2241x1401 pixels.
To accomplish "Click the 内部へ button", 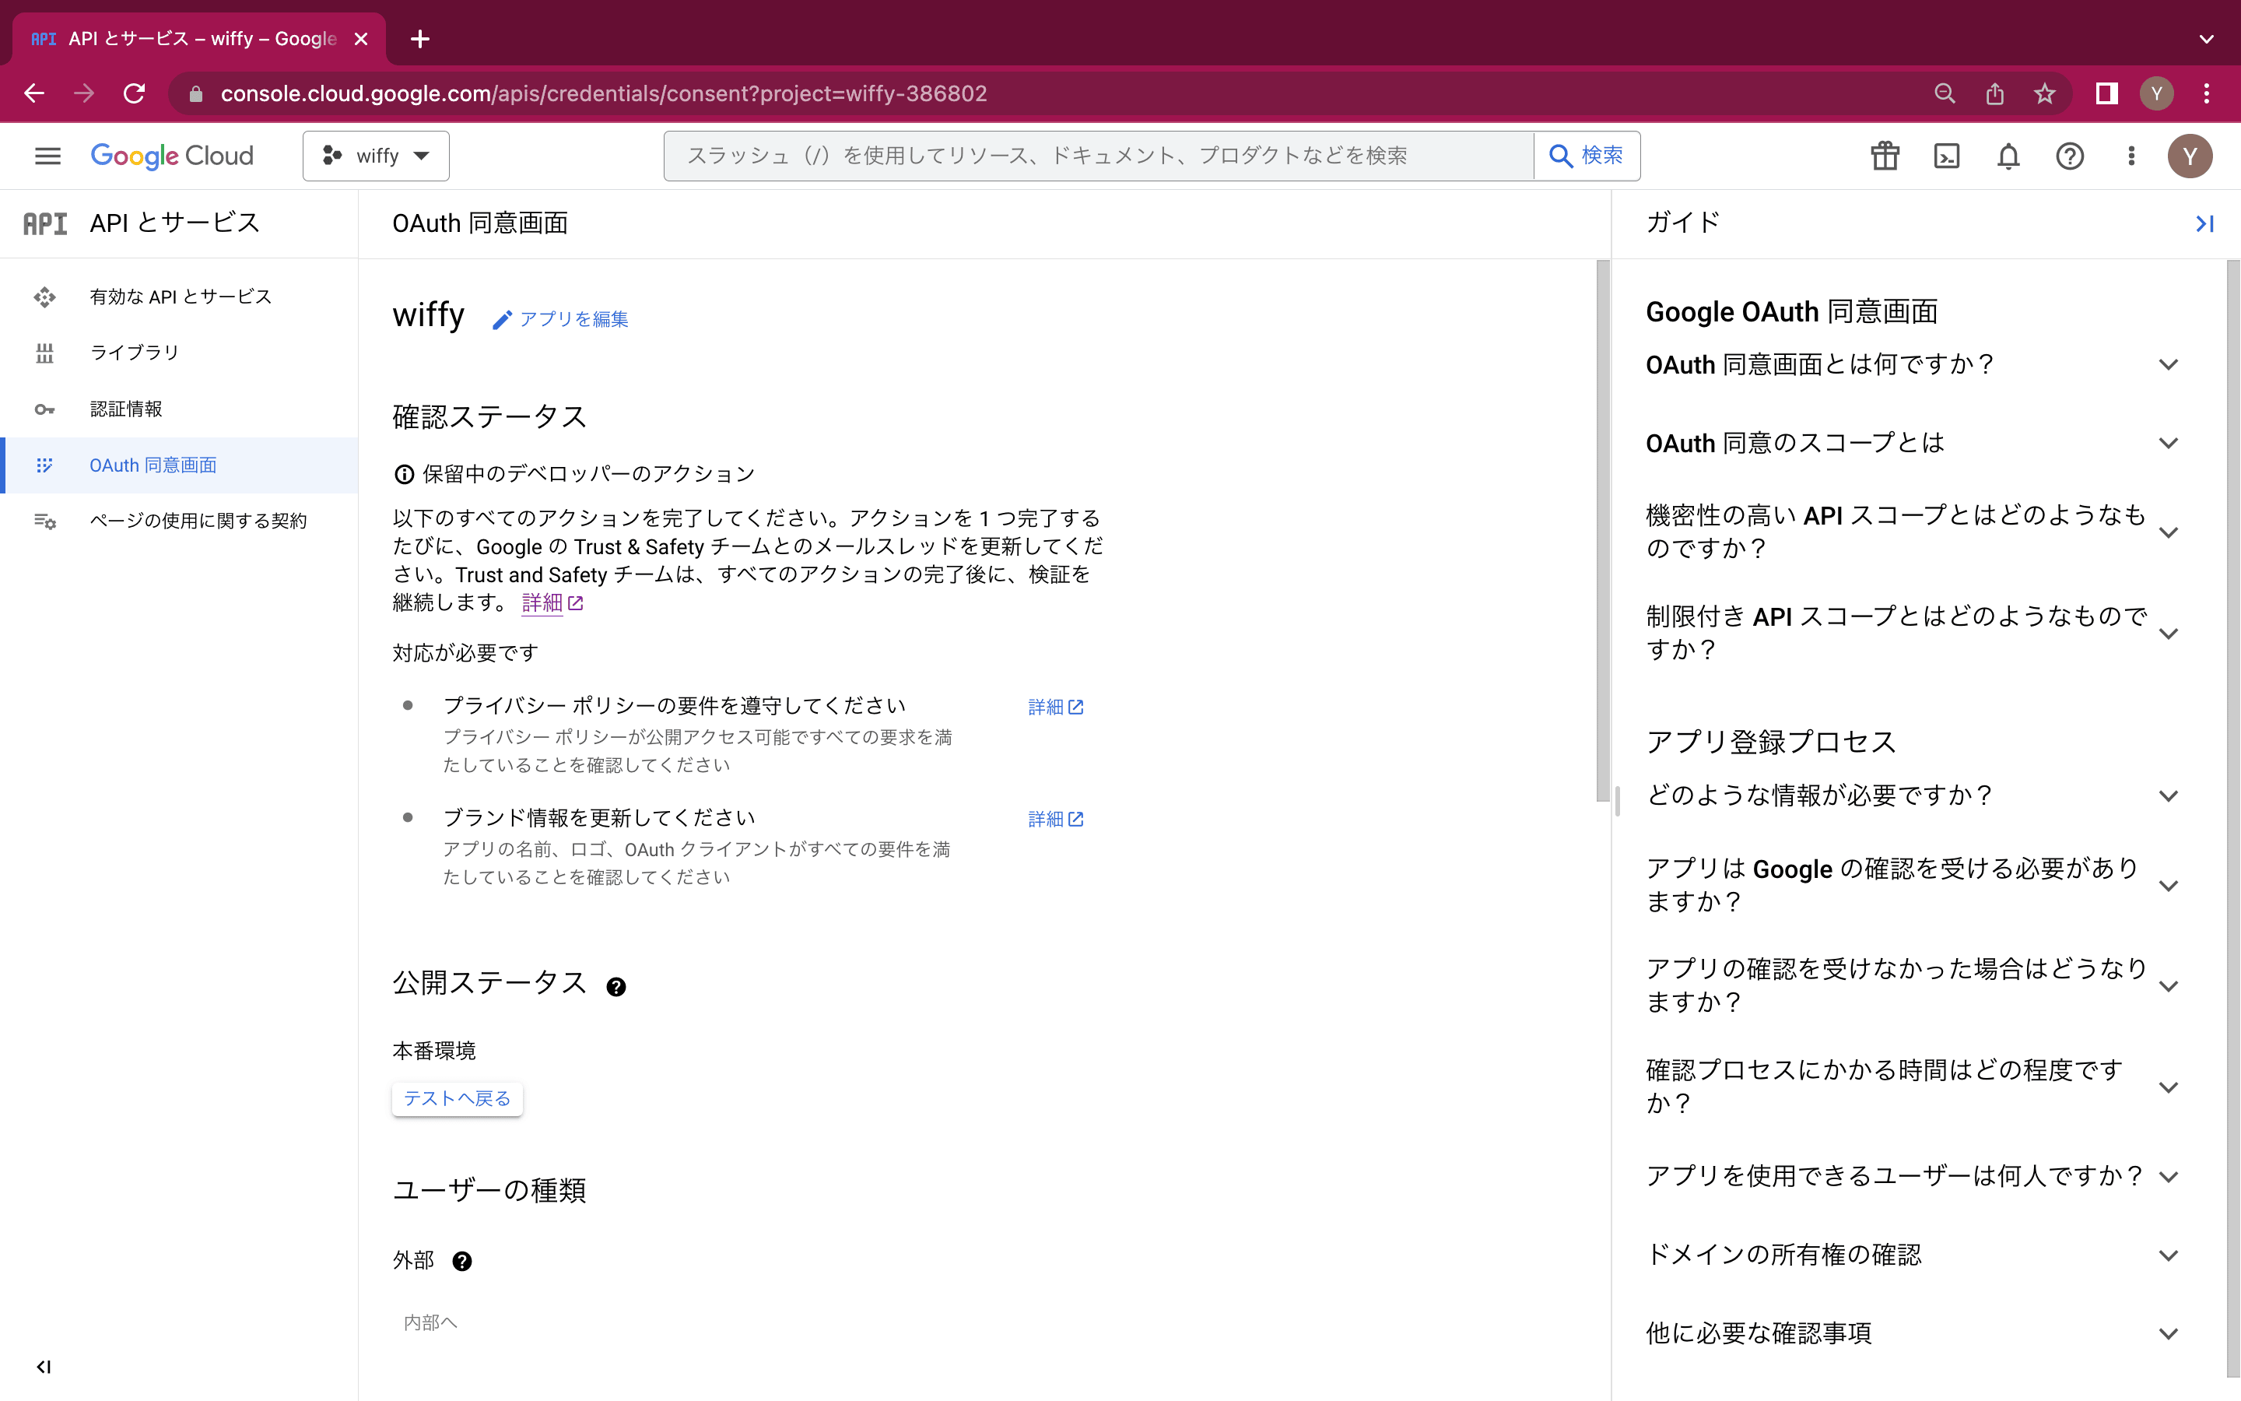I will tap(430, 1322).
